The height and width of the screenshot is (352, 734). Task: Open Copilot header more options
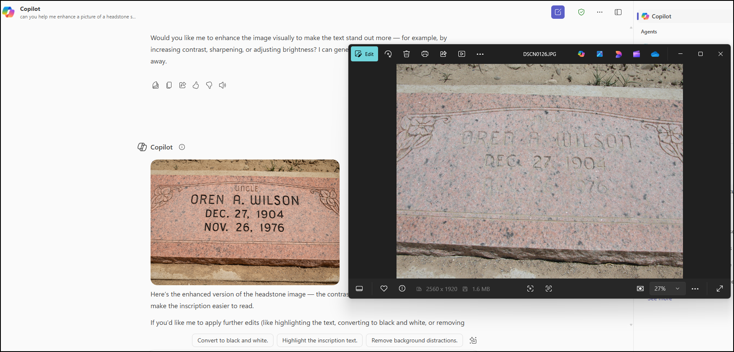600,12
